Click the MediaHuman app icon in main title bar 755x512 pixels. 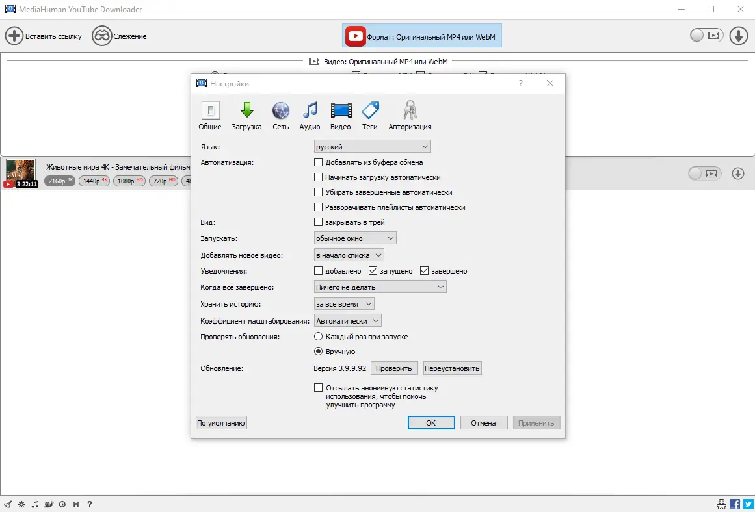(x=10, y=9)
